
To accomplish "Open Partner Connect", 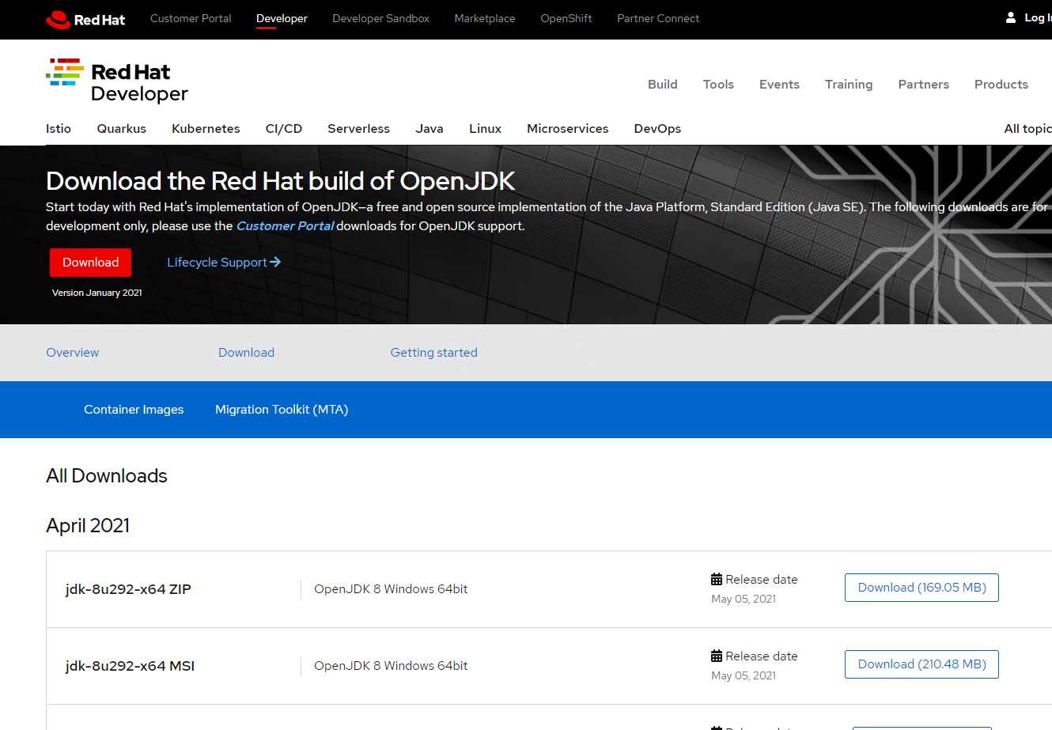I will pyautogui.click(x=658, y=18).
